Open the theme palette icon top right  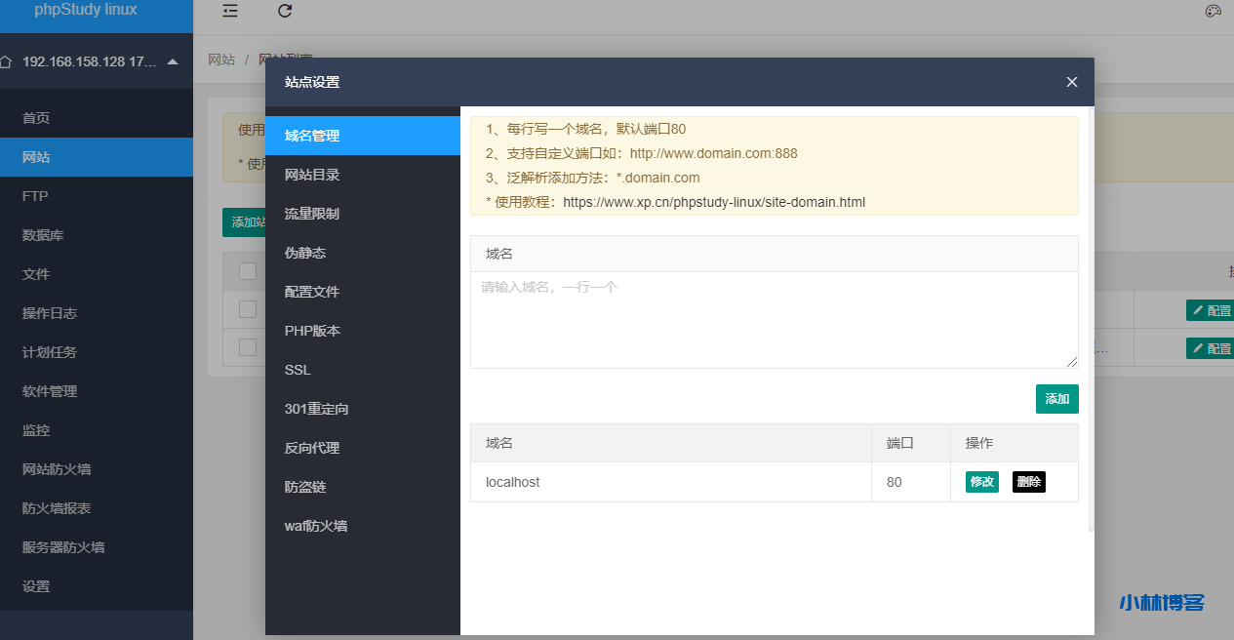pos(1213,11)
